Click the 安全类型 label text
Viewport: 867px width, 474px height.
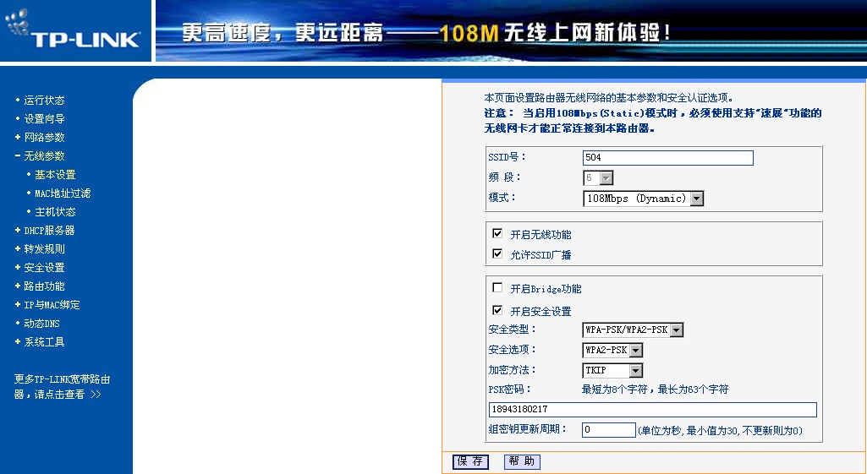click(512, 330)
